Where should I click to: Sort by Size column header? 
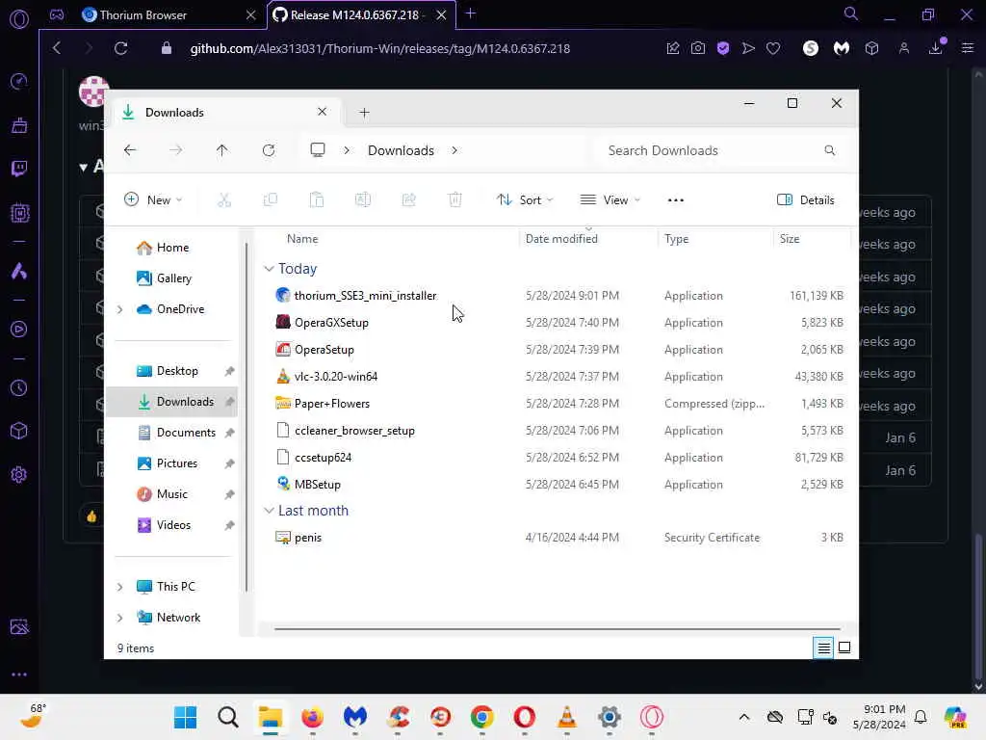[790, 239]
